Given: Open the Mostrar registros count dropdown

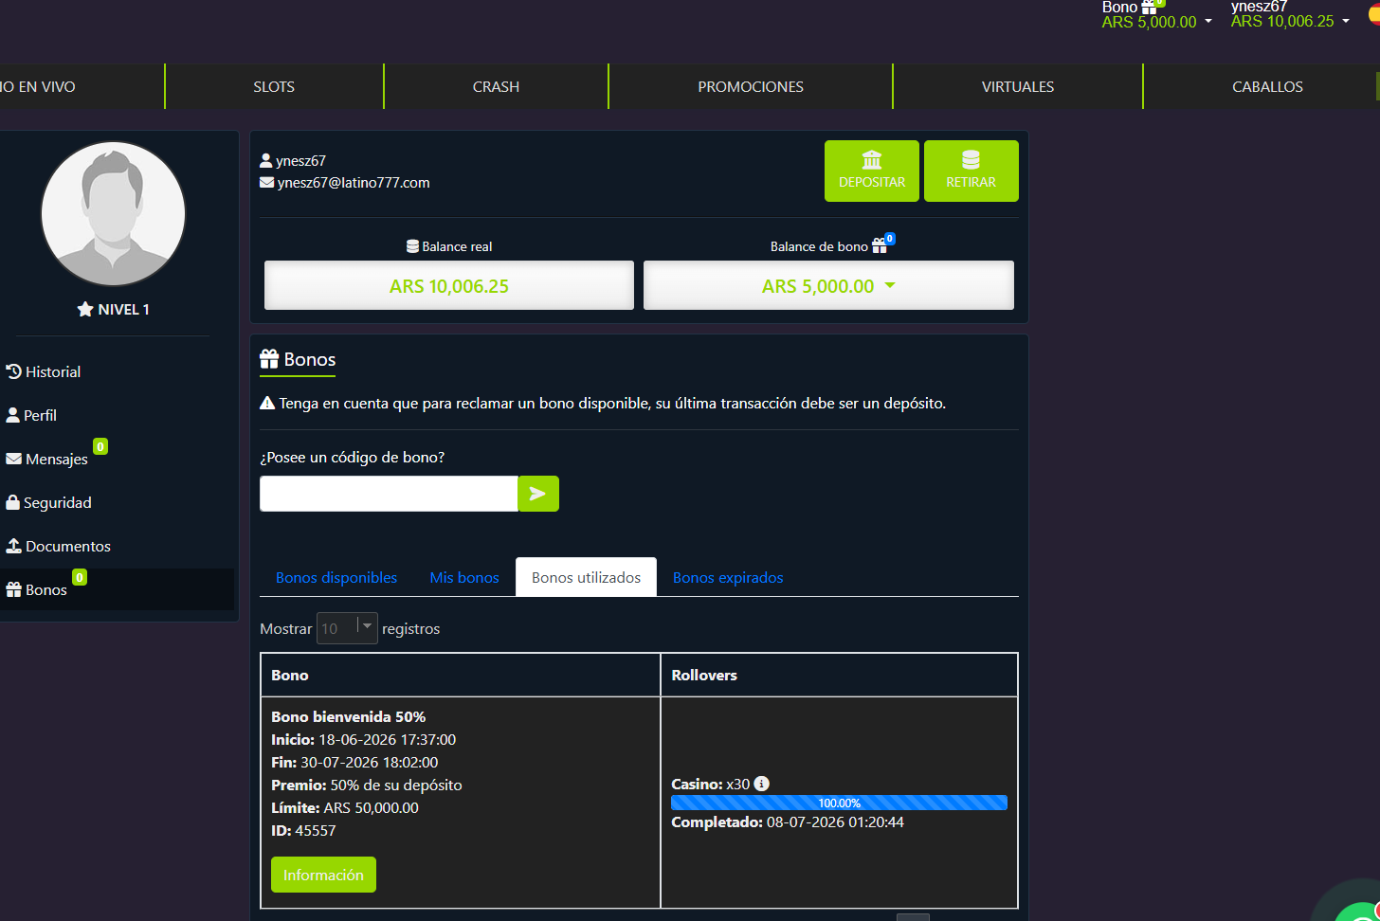Looking at the screenshot, I should (x=347, y=628).
